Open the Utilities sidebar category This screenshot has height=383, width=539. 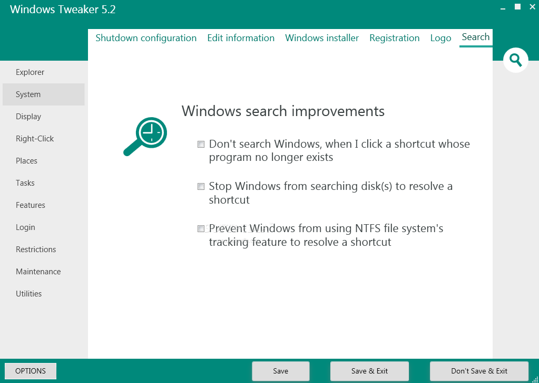coord(44,293)
